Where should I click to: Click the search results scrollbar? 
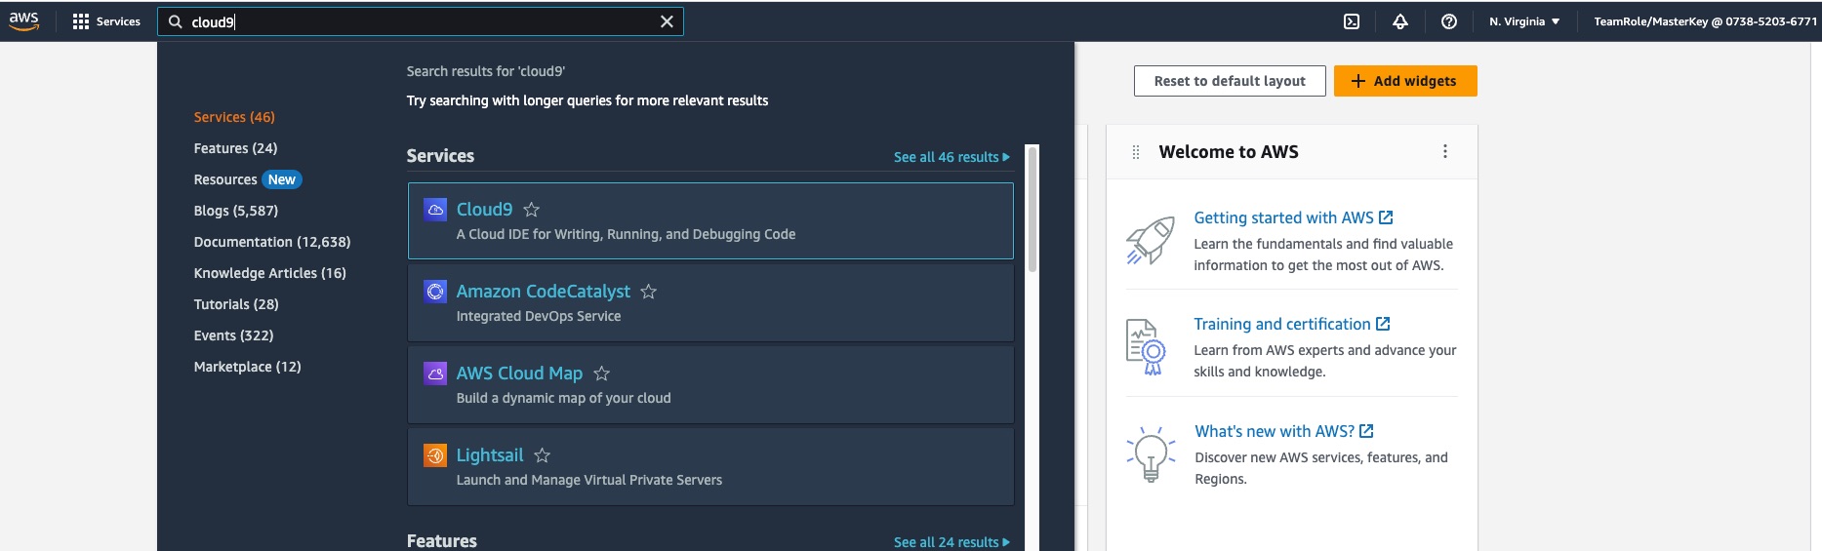click(x=1032, y=209)
